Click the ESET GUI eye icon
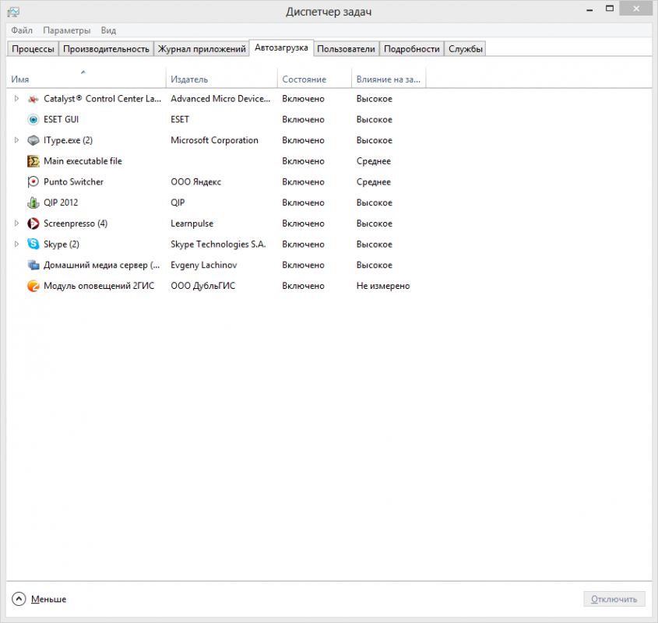 (33, 120)
